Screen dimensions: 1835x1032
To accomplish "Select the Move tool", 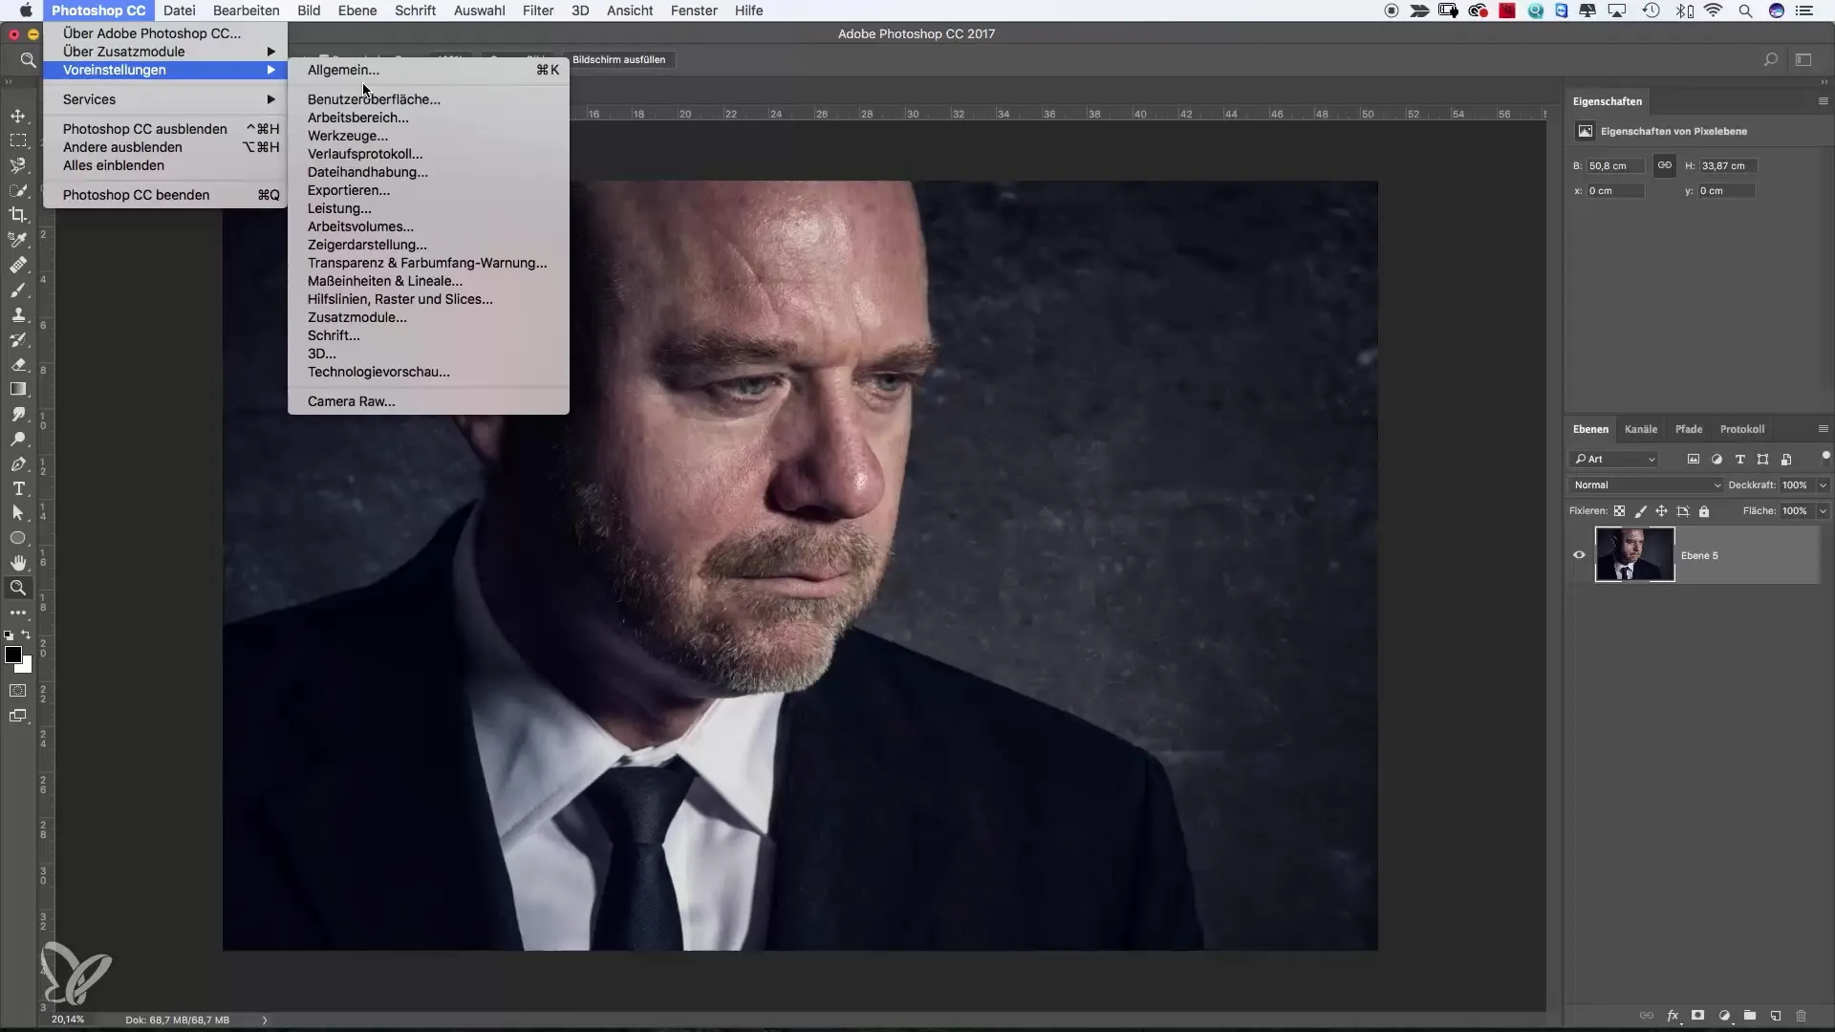I will [18, 116].
